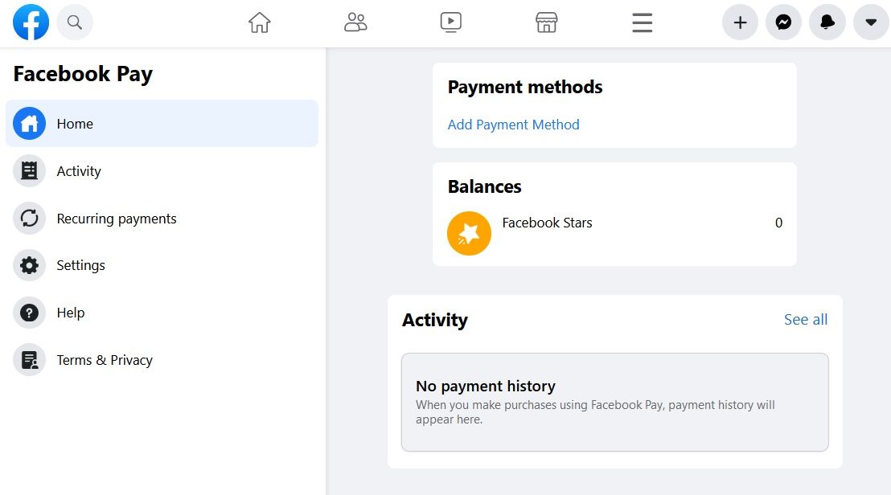Click Add Payment Method
Image resolution: width=891 pixels, height=495 pixels.
coord(513,125)
